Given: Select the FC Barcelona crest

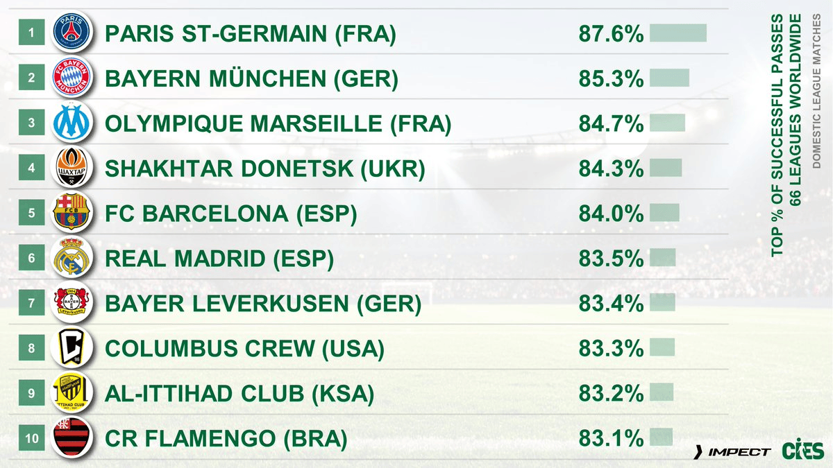Looking at the screenshot, I should pos(72,214).
